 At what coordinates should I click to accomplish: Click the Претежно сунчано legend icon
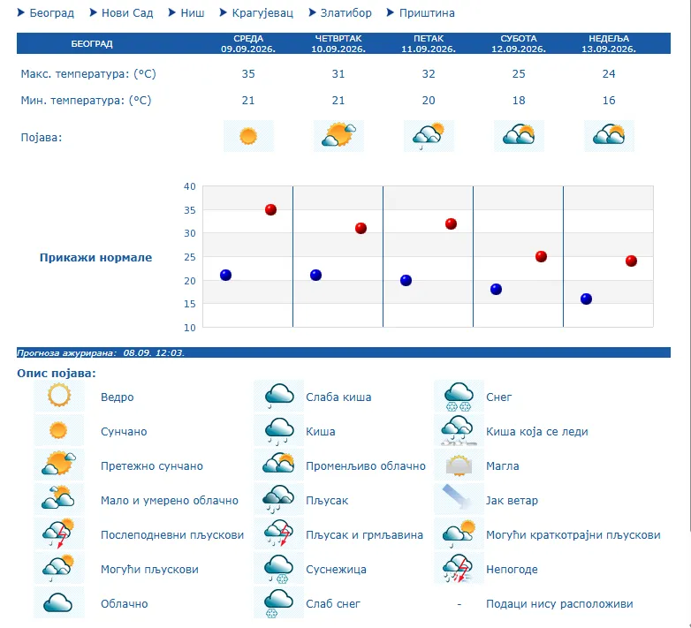[59, 465]
